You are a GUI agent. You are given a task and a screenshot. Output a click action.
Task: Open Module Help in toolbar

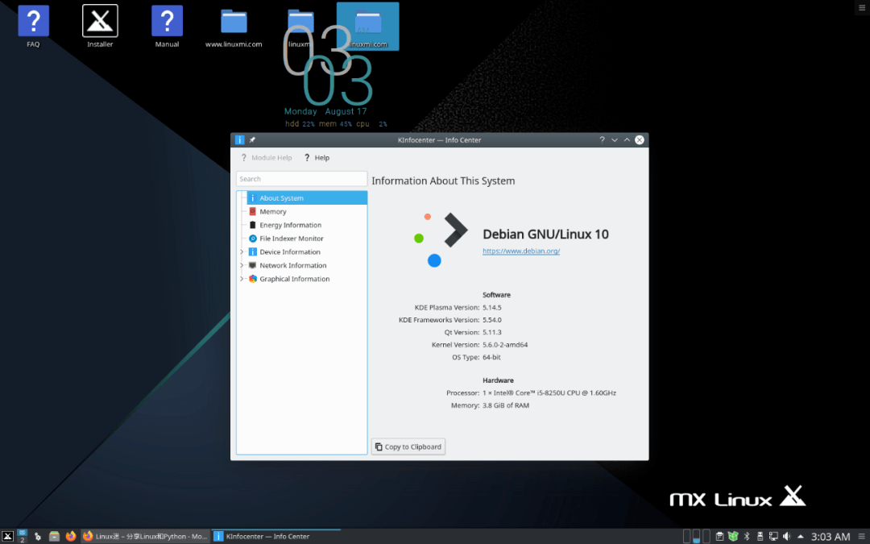pos(267,158)
